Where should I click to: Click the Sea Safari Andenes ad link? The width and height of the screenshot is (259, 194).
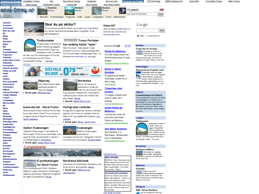point(116,129)
